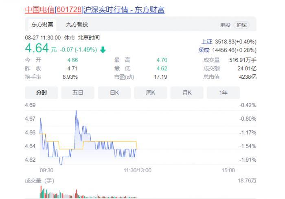Switch to the 东方财富 tab
Viewport: 285px width, 199px height.
(42, 24)
